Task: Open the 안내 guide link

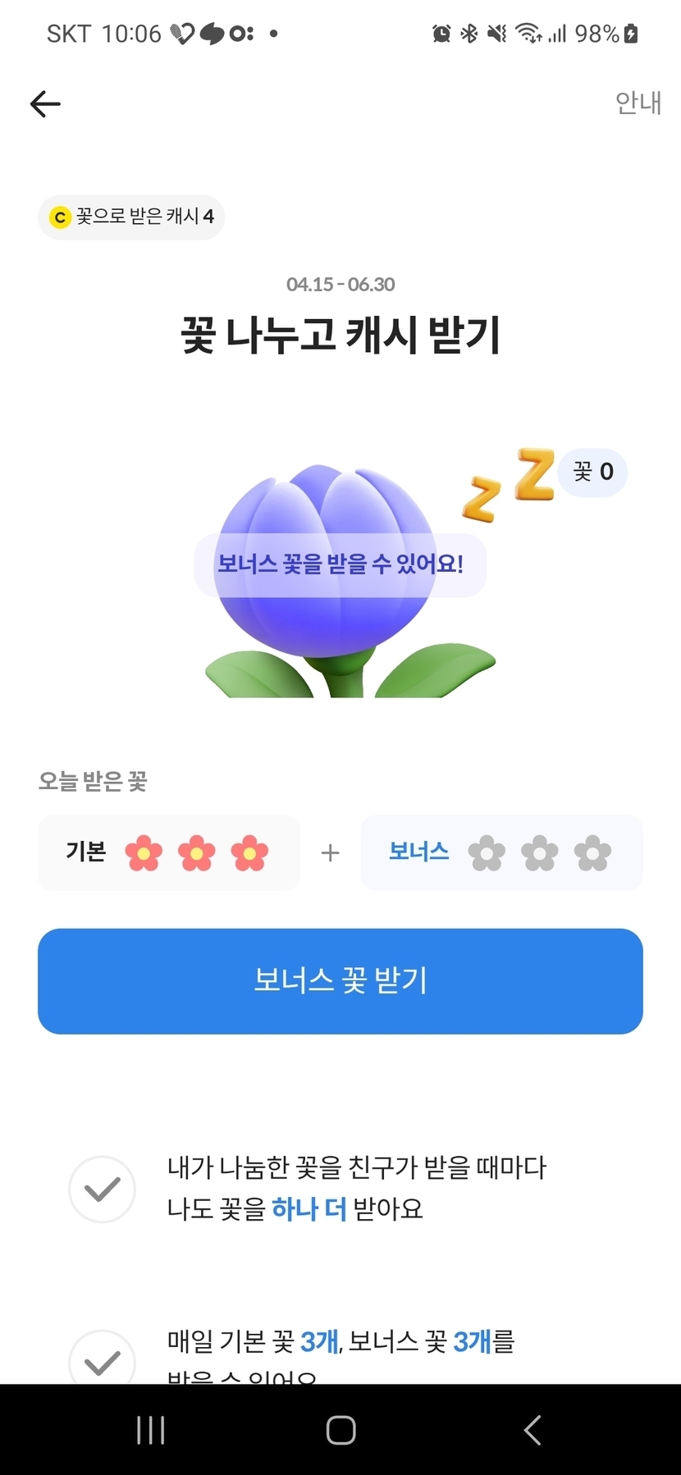Action: (x=638, y=103)
